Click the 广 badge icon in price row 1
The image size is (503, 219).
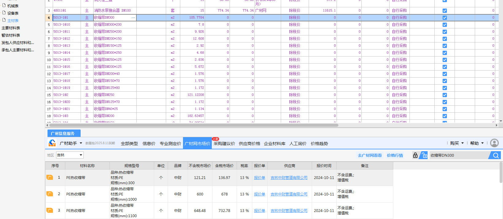click(50, 177)
